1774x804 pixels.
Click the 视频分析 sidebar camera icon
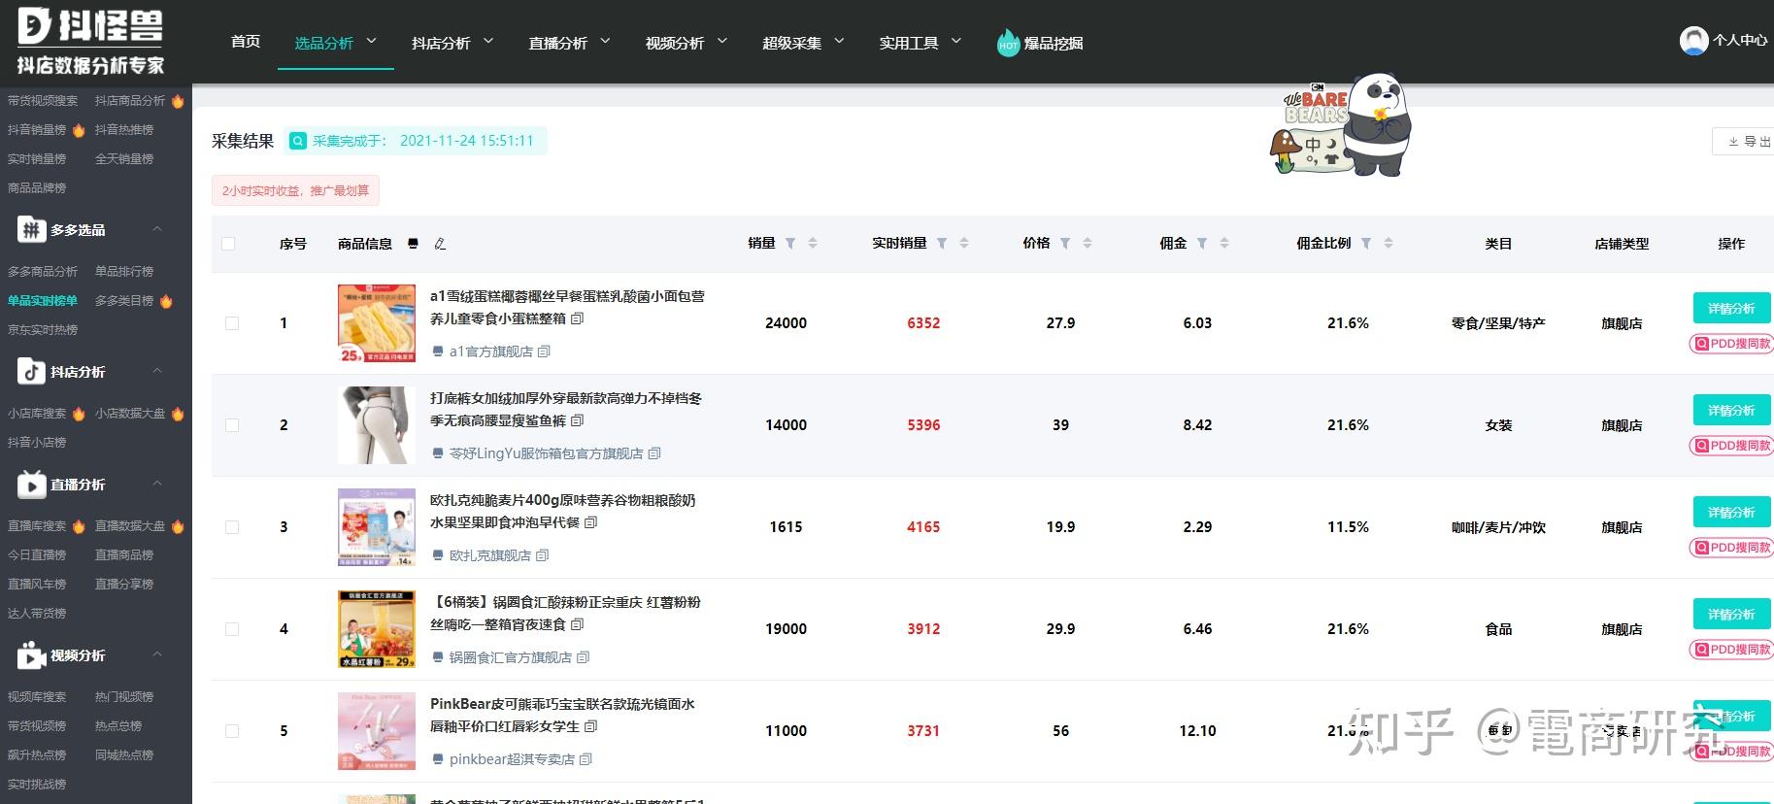[31, 655]
